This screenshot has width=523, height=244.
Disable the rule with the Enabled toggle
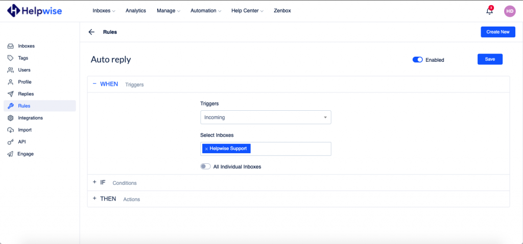pos(418,60)
